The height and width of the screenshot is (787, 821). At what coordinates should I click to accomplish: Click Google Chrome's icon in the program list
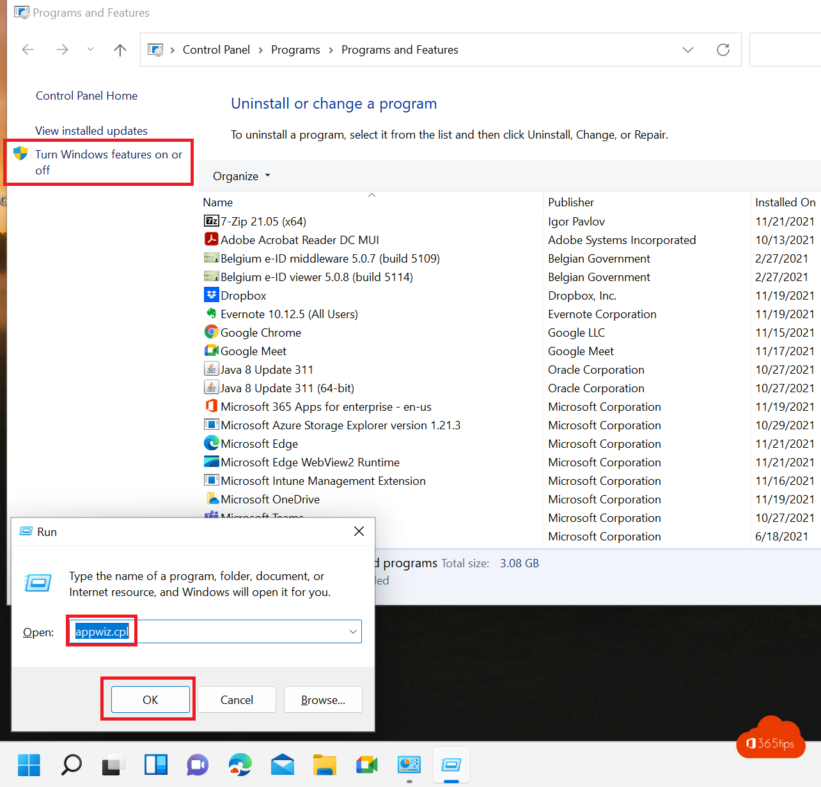tap(211, 332)
